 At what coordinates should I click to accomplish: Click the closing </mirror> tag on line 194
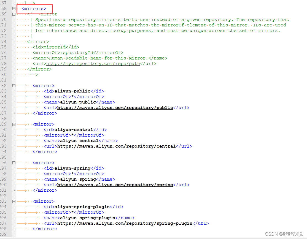[45, 152]
